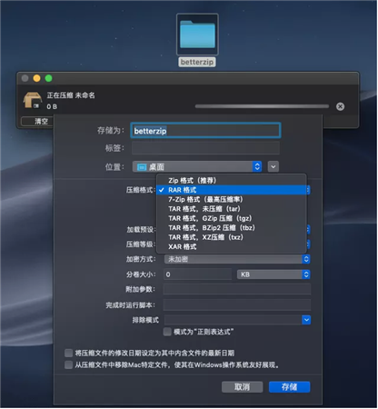378x409 pixels.
Task: Toggle 模式为"正则表达式" checkbox
Action: pos(167,332)
